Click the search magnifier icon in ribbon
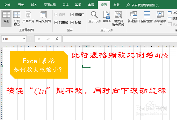The image size is (177, 120). (128, 5)
